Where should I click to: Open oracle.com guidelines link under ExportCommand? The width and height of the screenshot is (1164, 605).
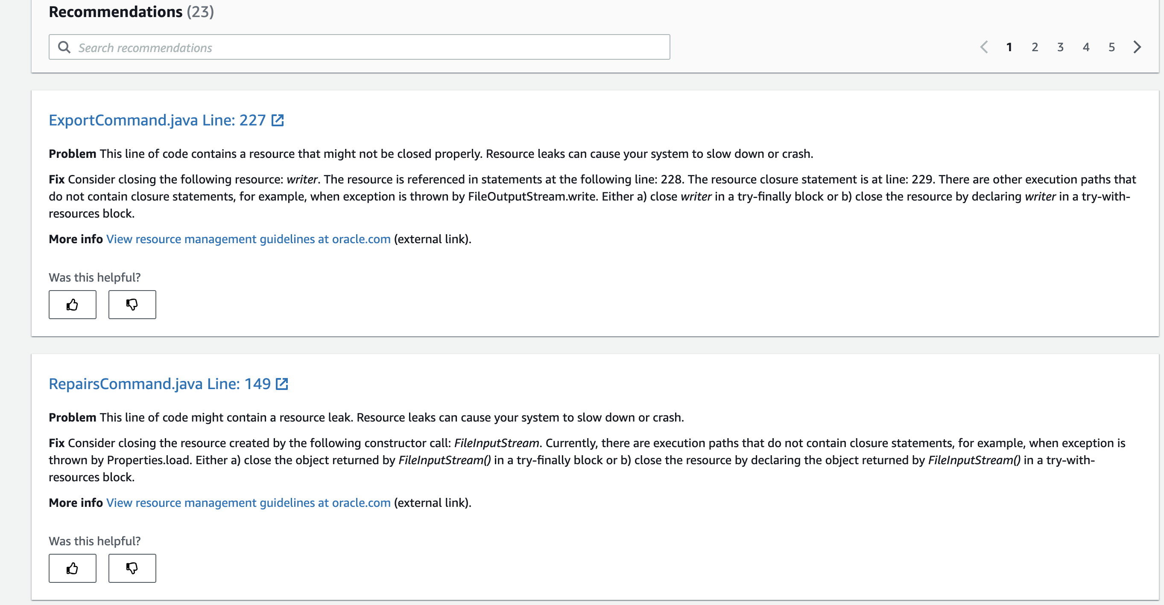point(248,239)
